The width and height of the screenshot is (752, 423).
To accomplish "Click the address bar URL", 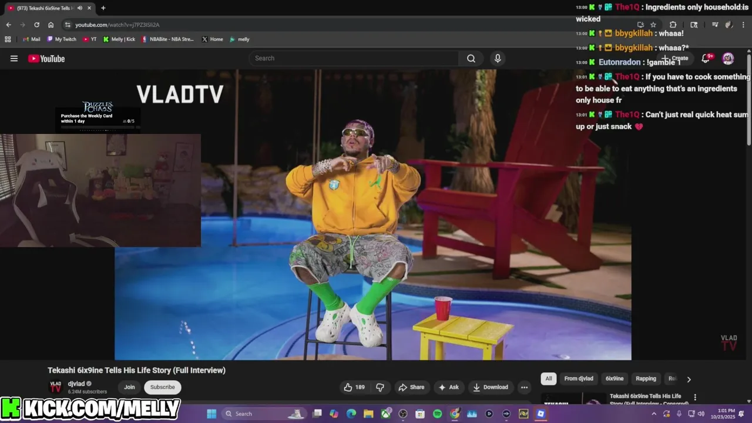I will [117, 25].
